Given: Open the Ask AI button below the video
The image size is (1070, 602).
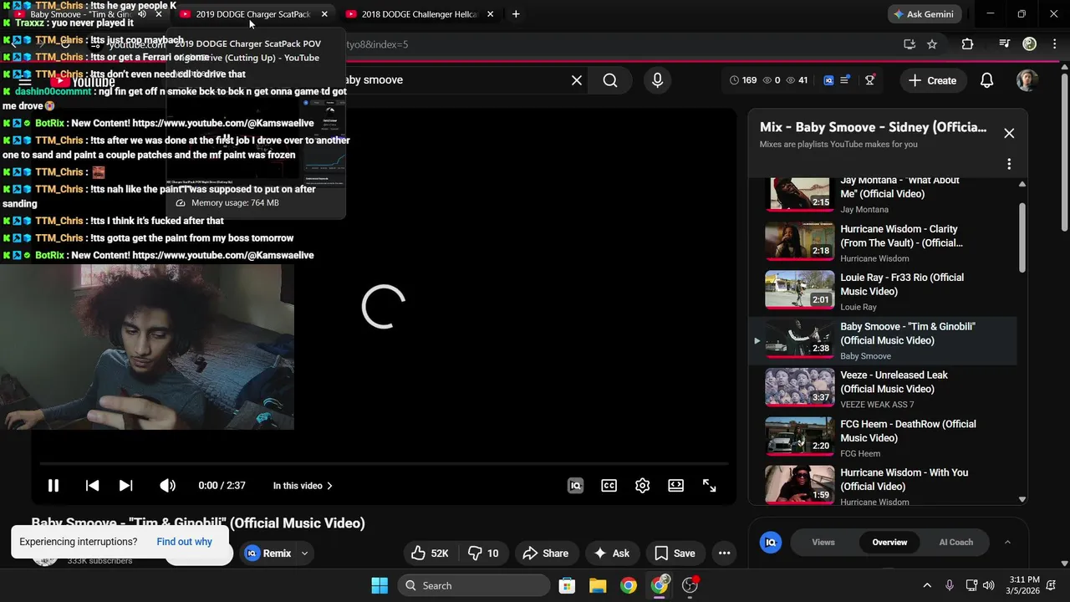Looking at the screenshot, I should (611, 554).
